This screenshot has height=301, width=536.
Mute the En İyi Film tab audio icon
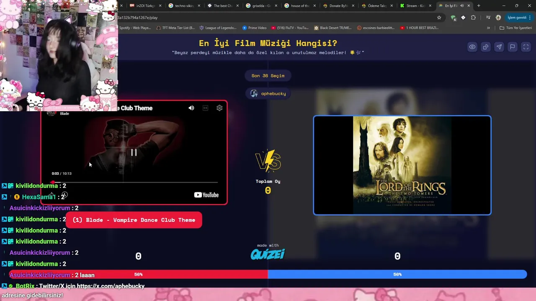click(x=462, y=6)
